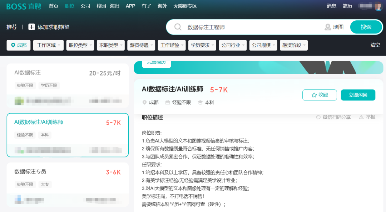Open the 海外 nav item
386x212 pixels.
pos(162,6)
